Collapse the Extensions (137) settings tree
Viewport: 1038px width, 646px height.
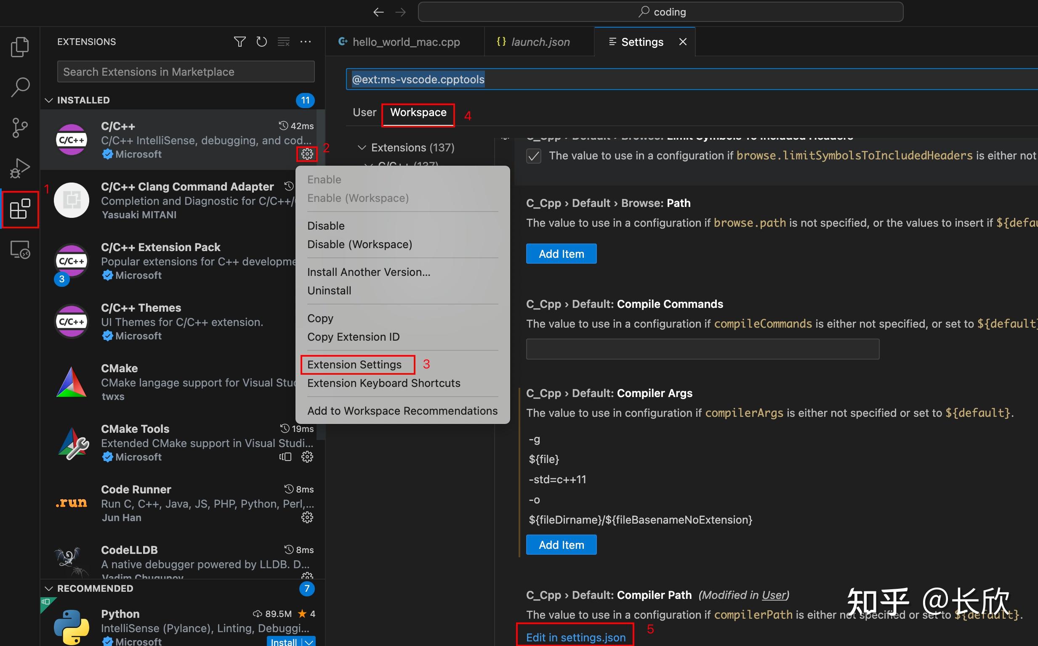[x=362, y=147]
